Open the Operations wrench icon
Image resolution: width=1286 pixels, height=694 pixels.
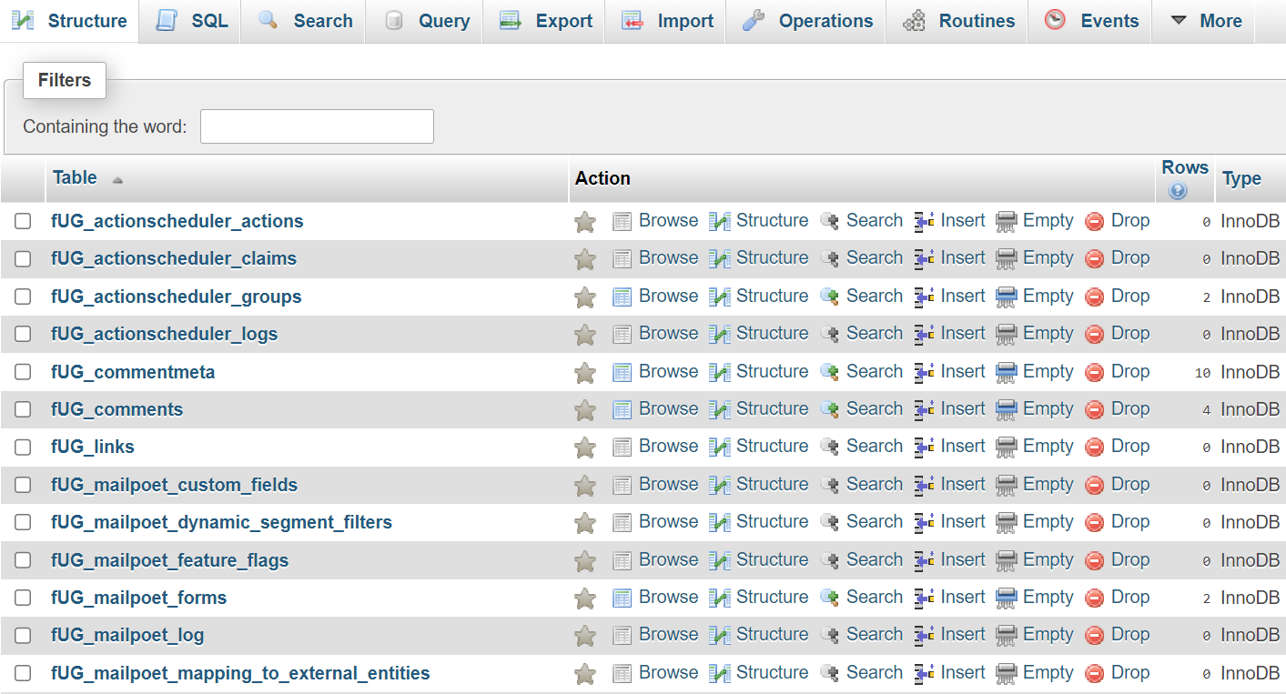752,20
